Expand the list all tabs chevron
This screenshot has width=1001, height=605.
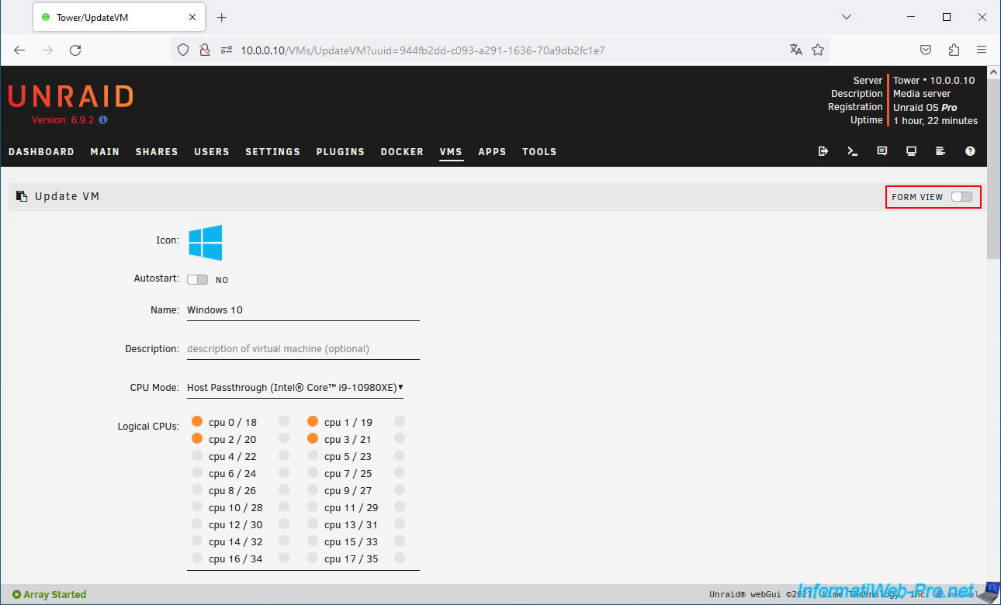[847, 17]
